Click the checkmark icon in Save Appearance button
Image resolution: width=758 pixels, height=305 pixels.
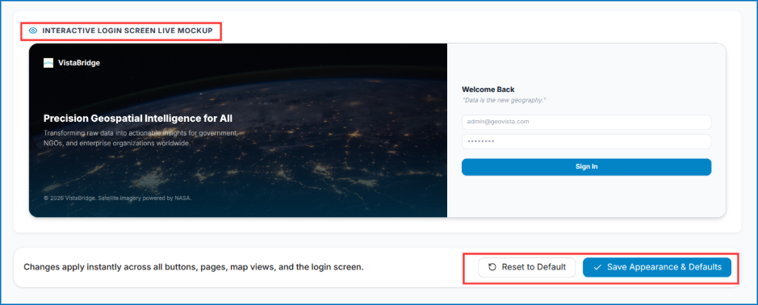[x=597, y=267]
